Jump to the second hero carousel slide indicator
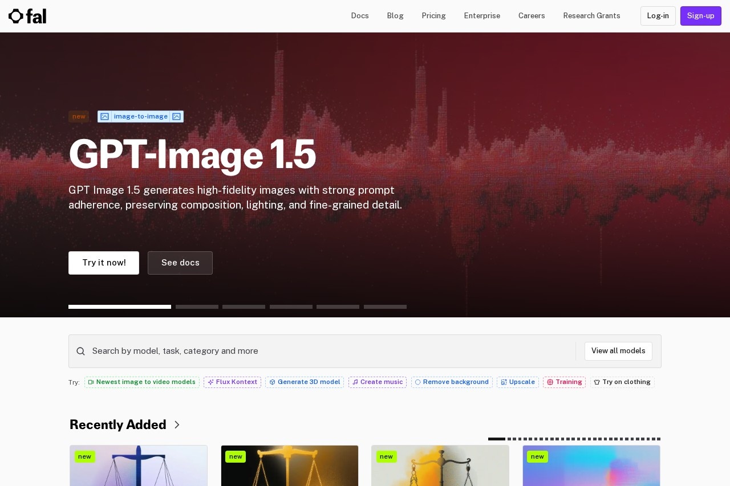The height and width of the screenshot is (486, 730). click(x=197, y=307)
